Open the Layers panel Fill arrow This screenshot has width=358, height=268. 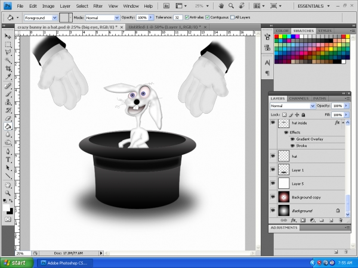pos(346,114)
